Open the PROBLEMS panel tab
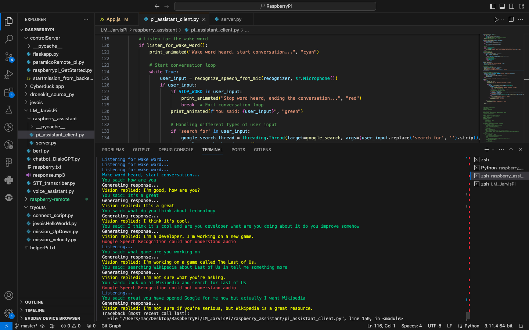The image size is (529, 330). click(113, 150)
